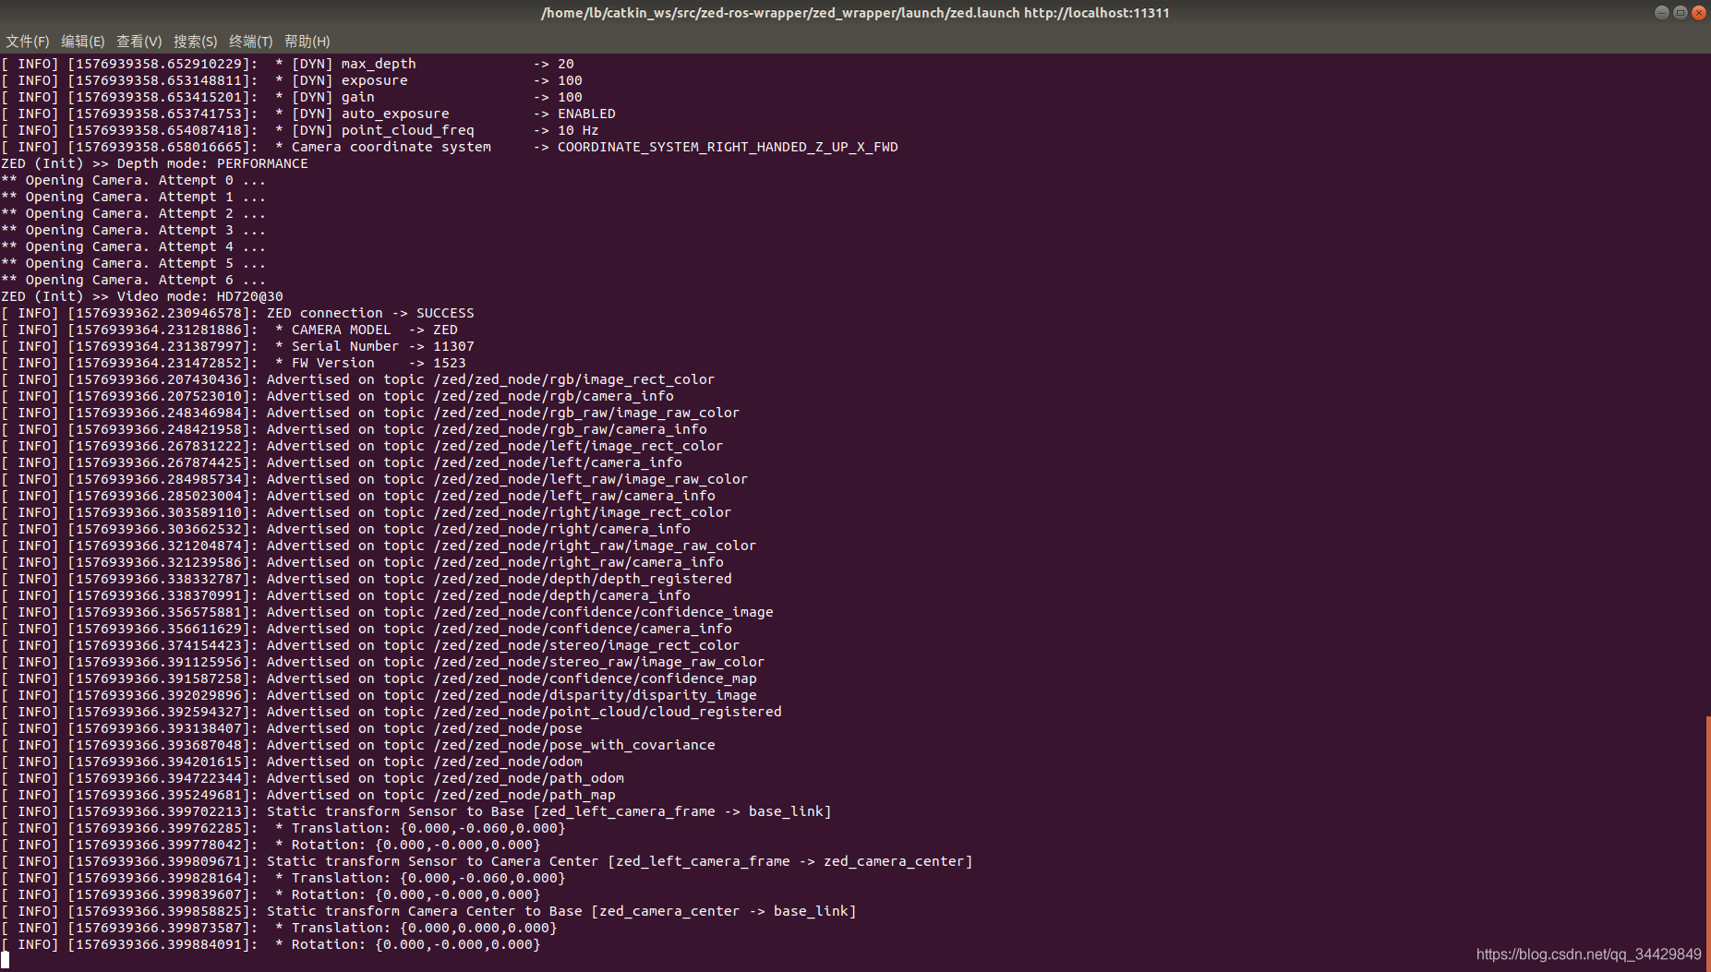
Task: Click topic /zed/zed_node/right/image_rect_color
Action: 583,512
